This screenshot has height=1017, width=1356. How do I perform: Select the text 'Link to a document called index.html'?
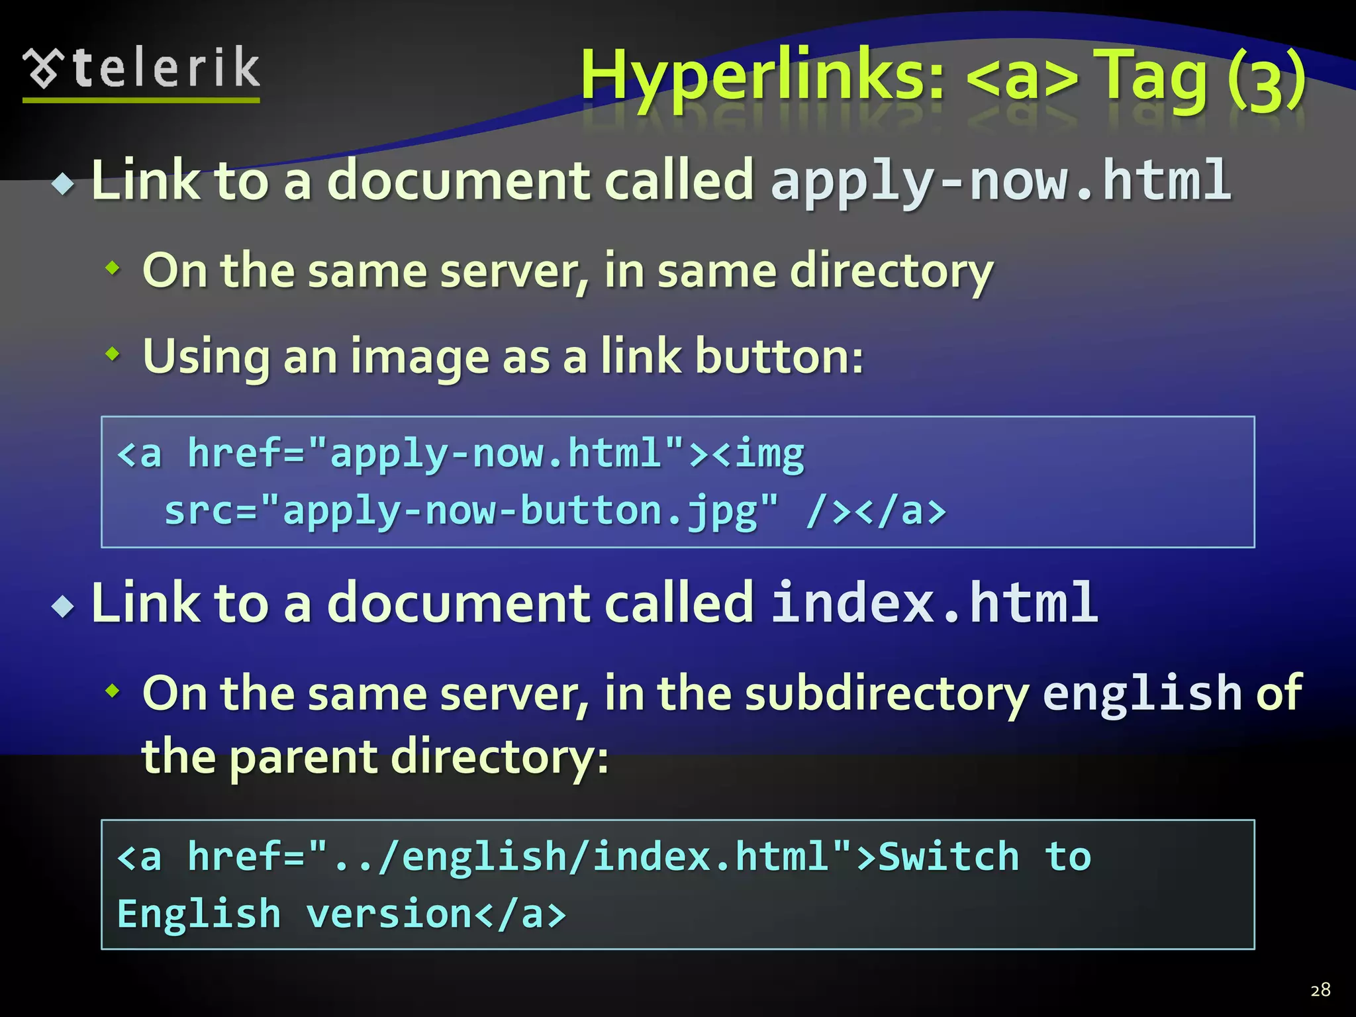[594, 603]
